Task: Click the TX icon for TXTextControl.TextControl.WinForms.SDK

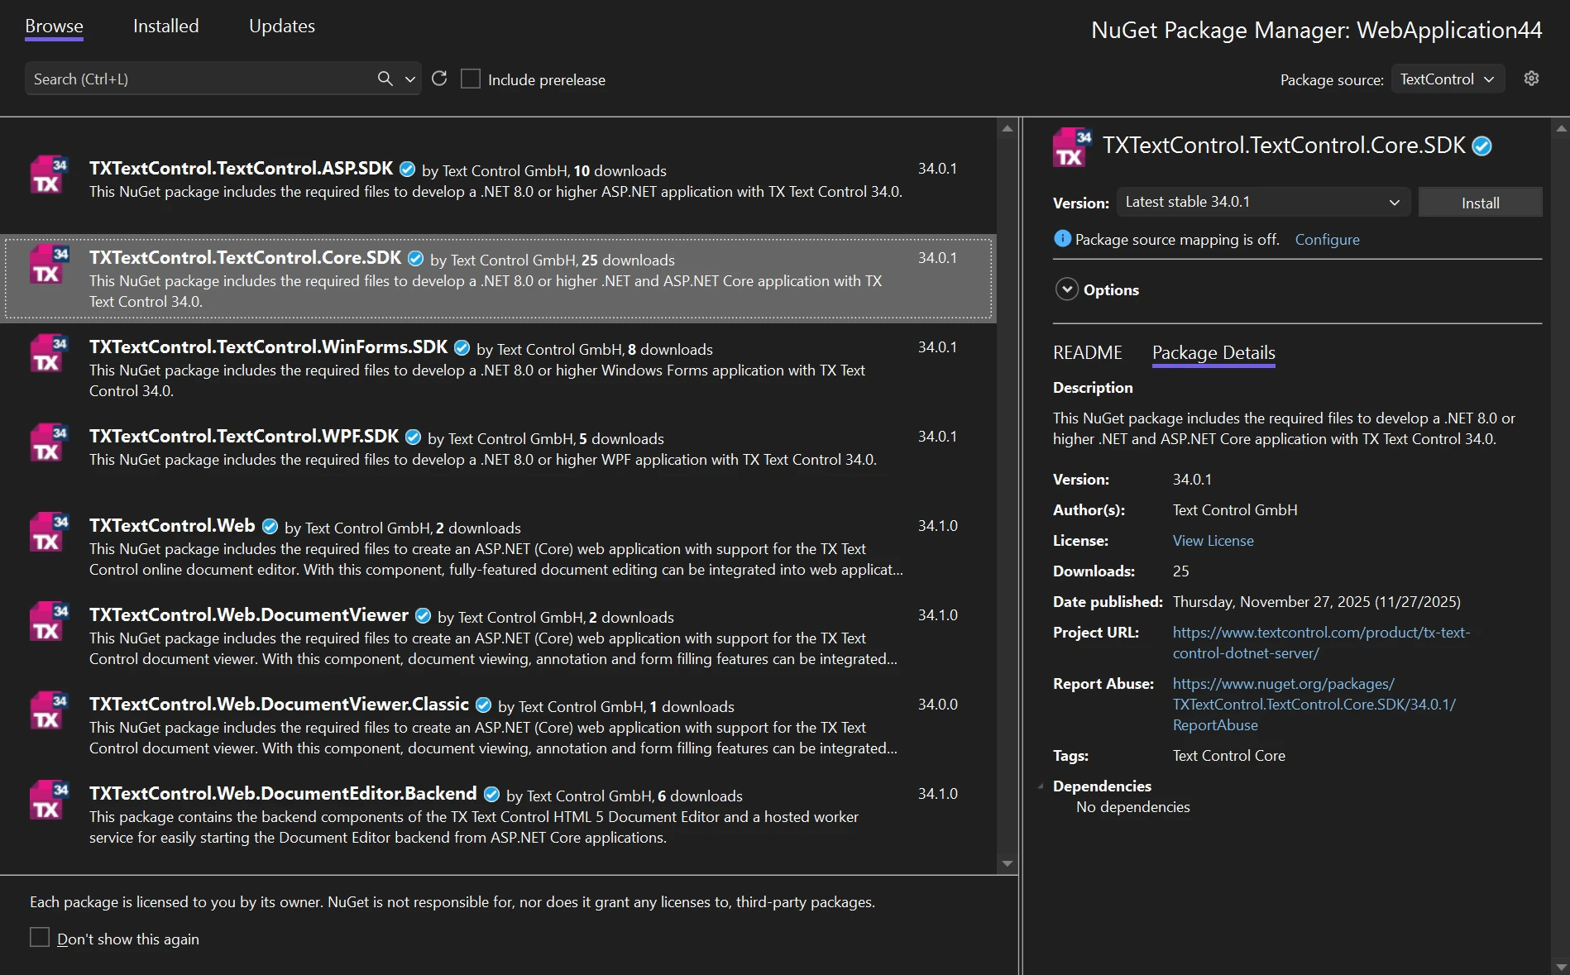Action: 47,354
